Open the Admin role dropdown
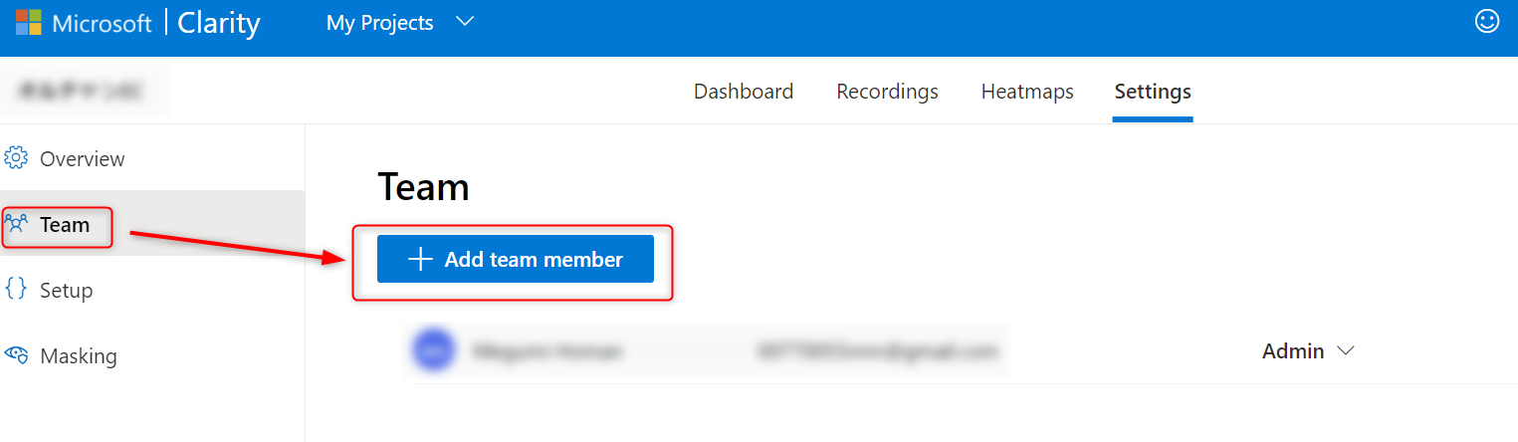 pos(1308,351)
